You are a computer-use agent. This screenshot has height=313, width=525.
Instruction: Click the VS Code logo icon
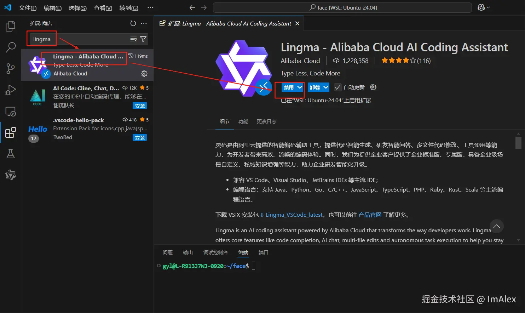[x=8, y=7]
